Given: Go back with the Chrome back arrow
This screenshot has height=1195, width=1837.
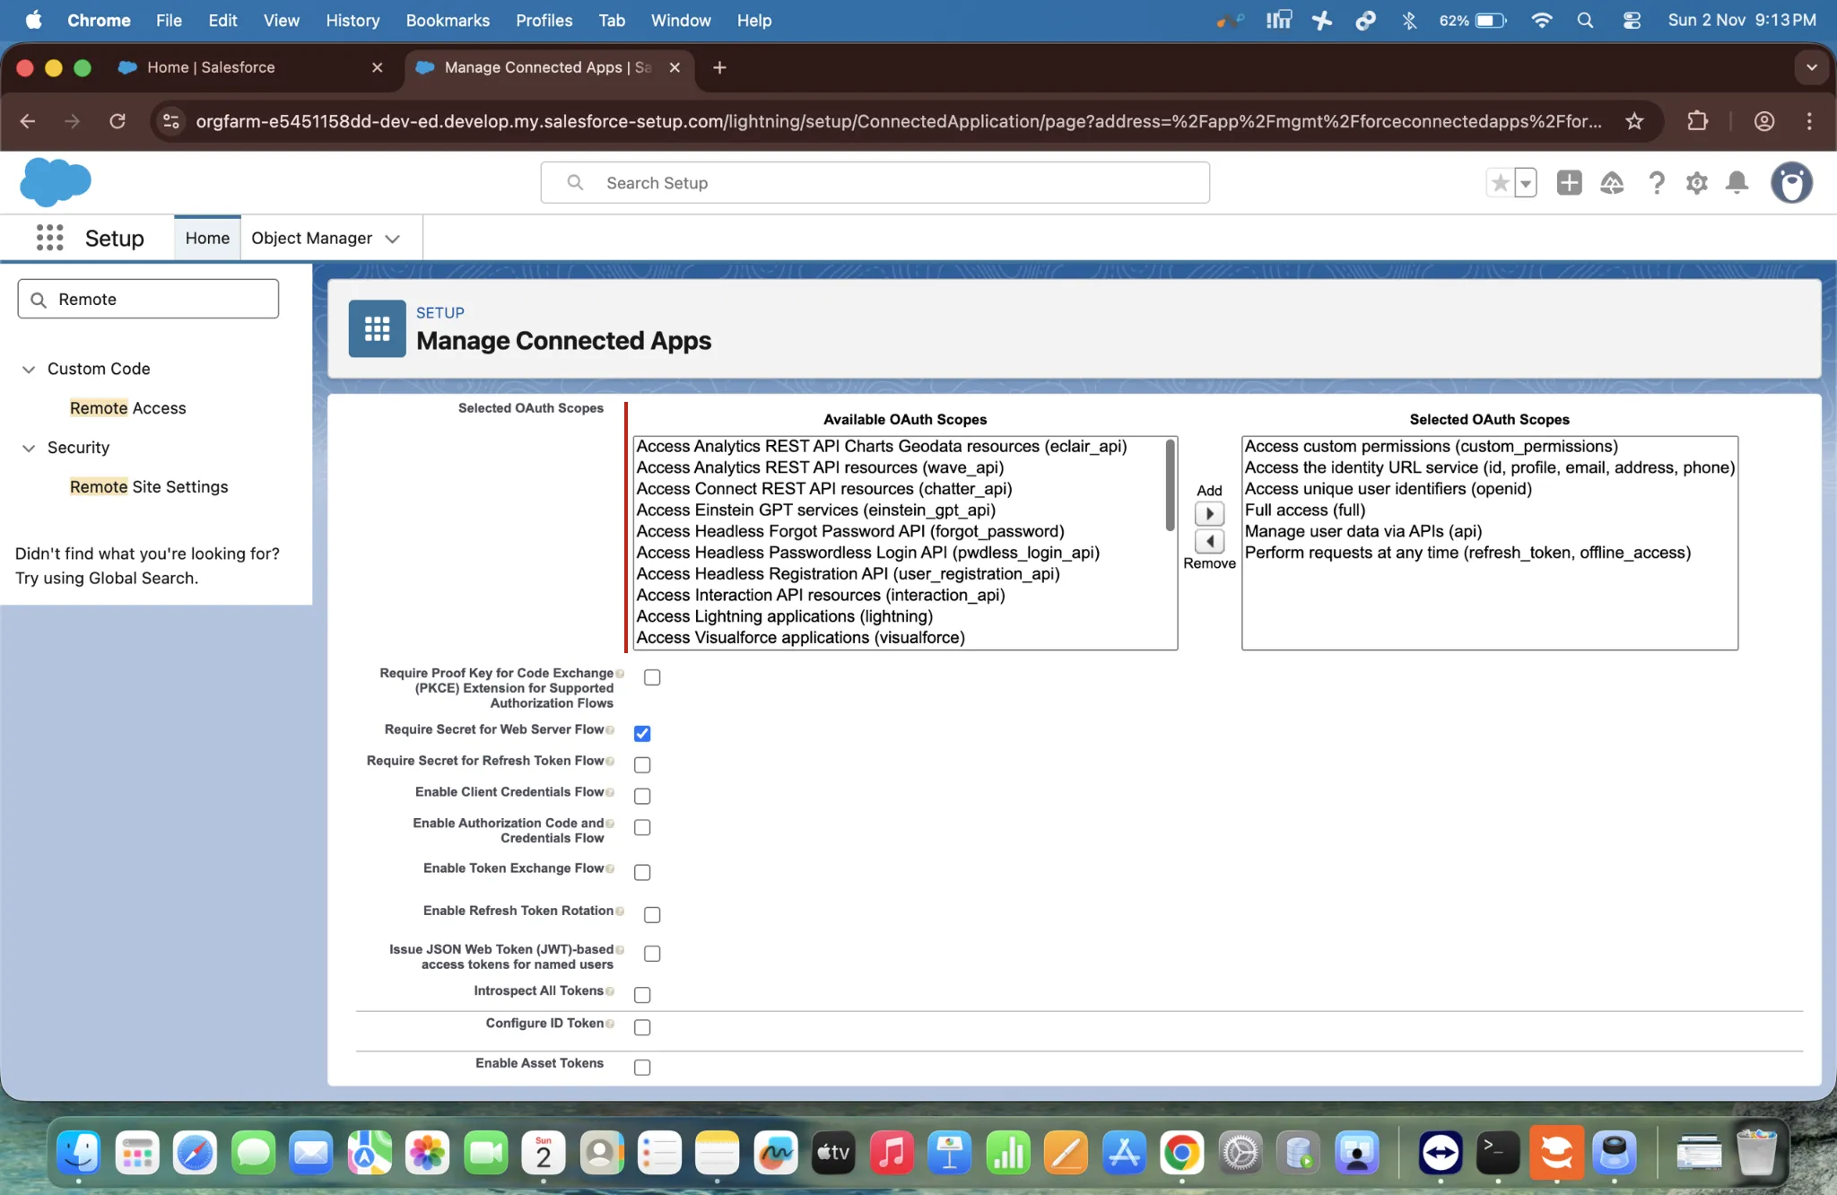Looking at the screenshot, I should 28,121.
